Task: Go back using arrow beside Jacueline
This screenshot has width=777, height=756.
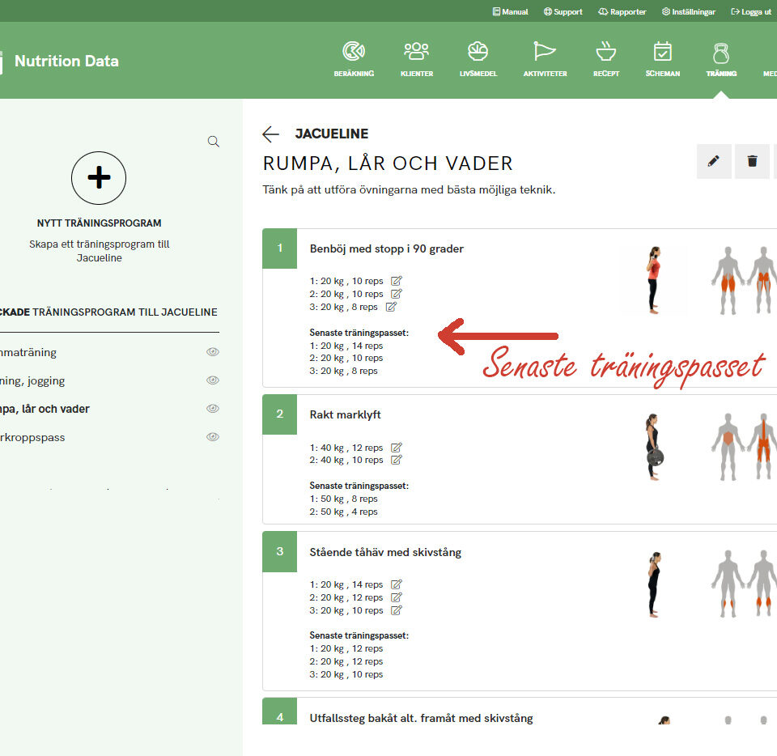Action: 270,134
